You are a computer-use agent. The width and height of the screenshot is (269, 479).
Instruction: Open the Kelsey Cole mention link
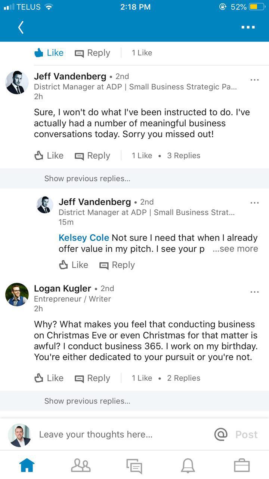click(x=84, y=238)
